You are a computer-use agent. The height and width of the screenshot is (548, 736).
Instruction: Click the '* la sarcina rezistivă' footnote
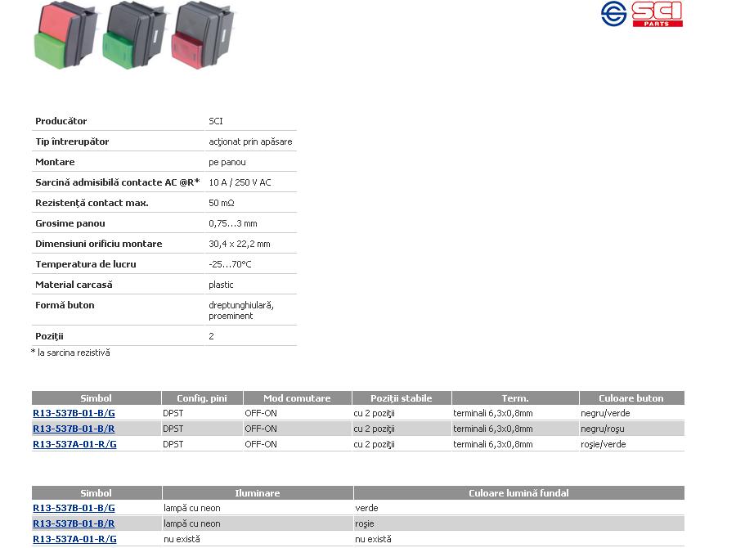click(x=70, y=353)
